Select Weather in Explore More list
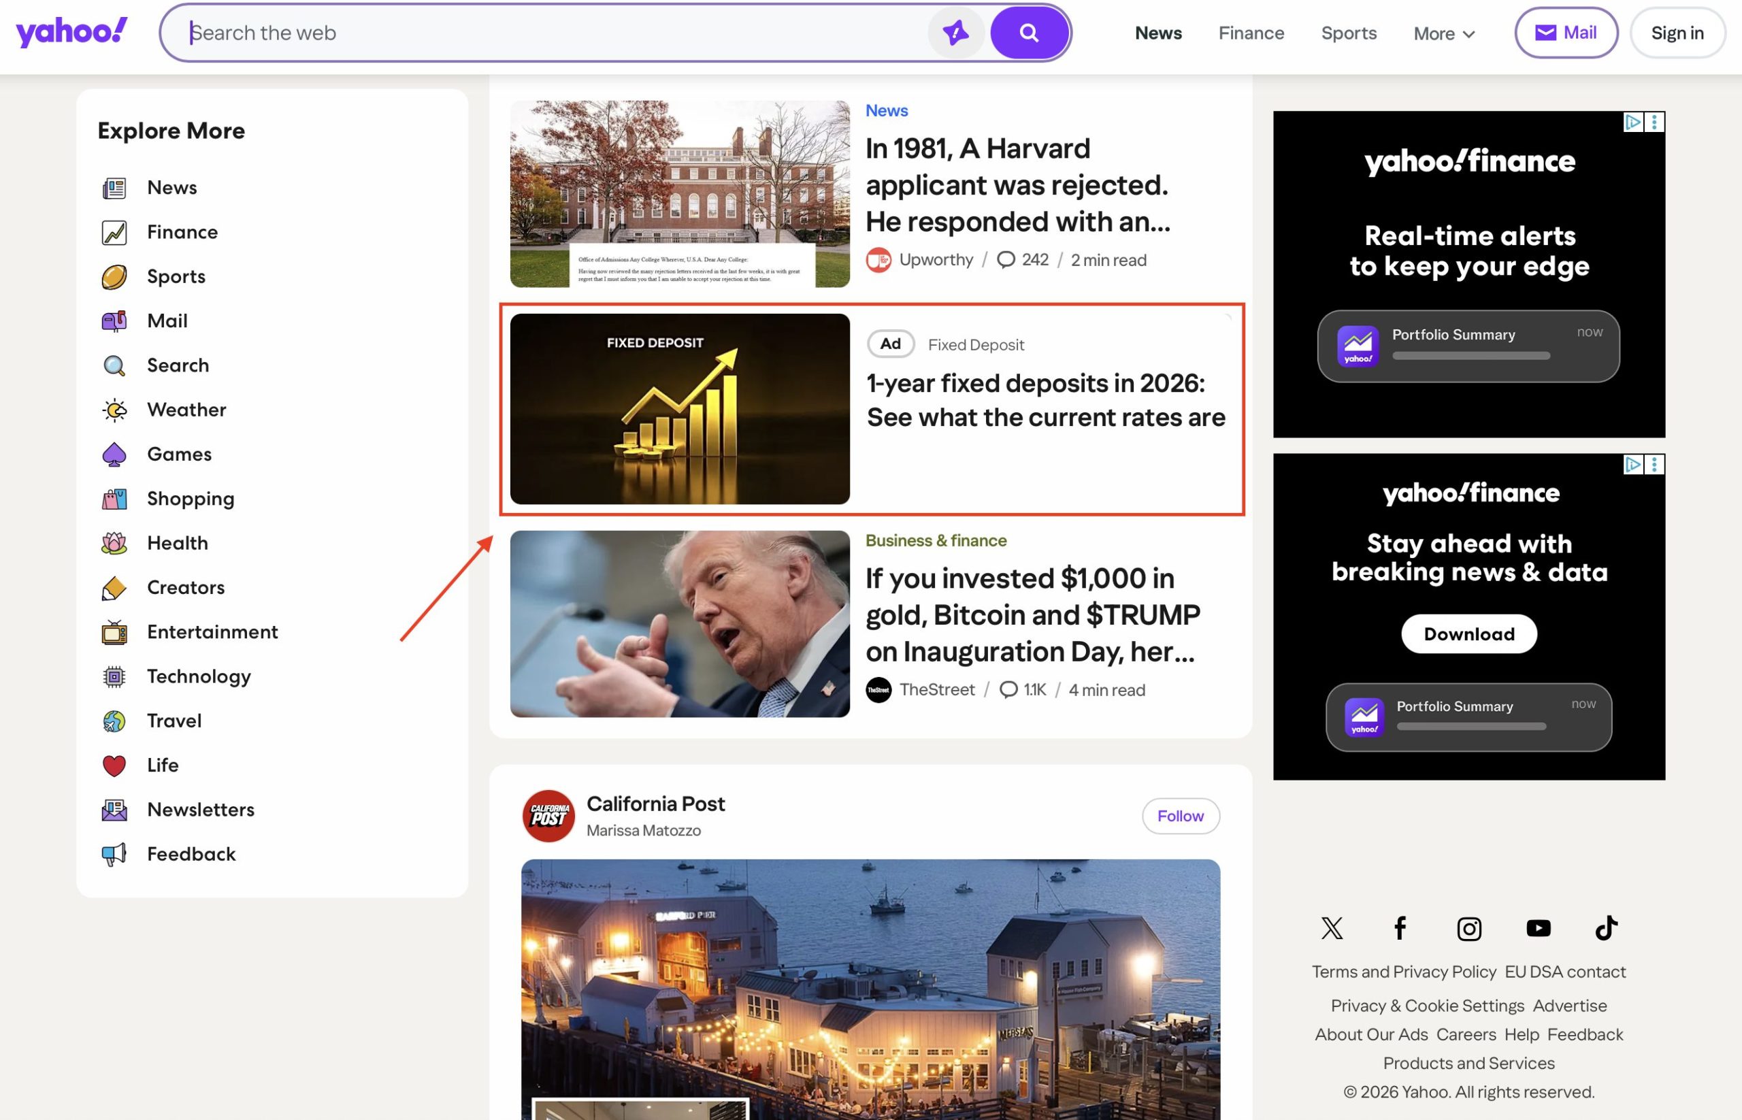This screenshot has height=1120, width=1742. coord(186,410)
